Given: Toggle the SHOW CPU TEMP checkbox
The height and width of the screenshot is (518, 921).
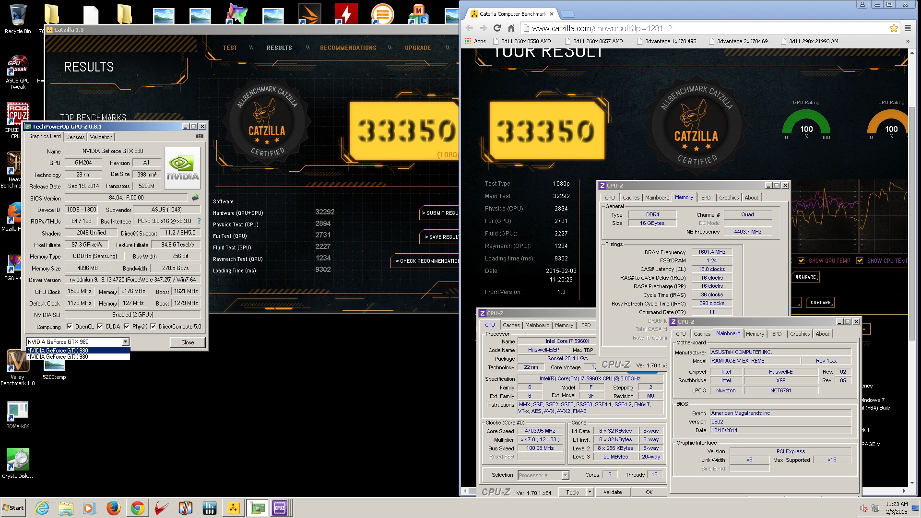Looking at the screenshot, I should 860,260.
